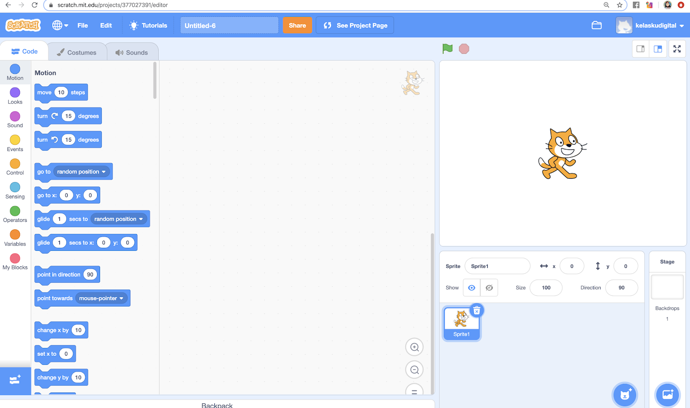Edit the project title Untitled-6
The width and height of the screenshot is (690, 408).
click(229, 25)
